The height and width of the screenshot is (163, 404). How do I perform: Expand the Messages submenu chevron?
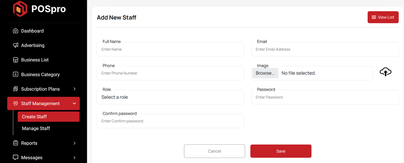[x=74, y=158]
